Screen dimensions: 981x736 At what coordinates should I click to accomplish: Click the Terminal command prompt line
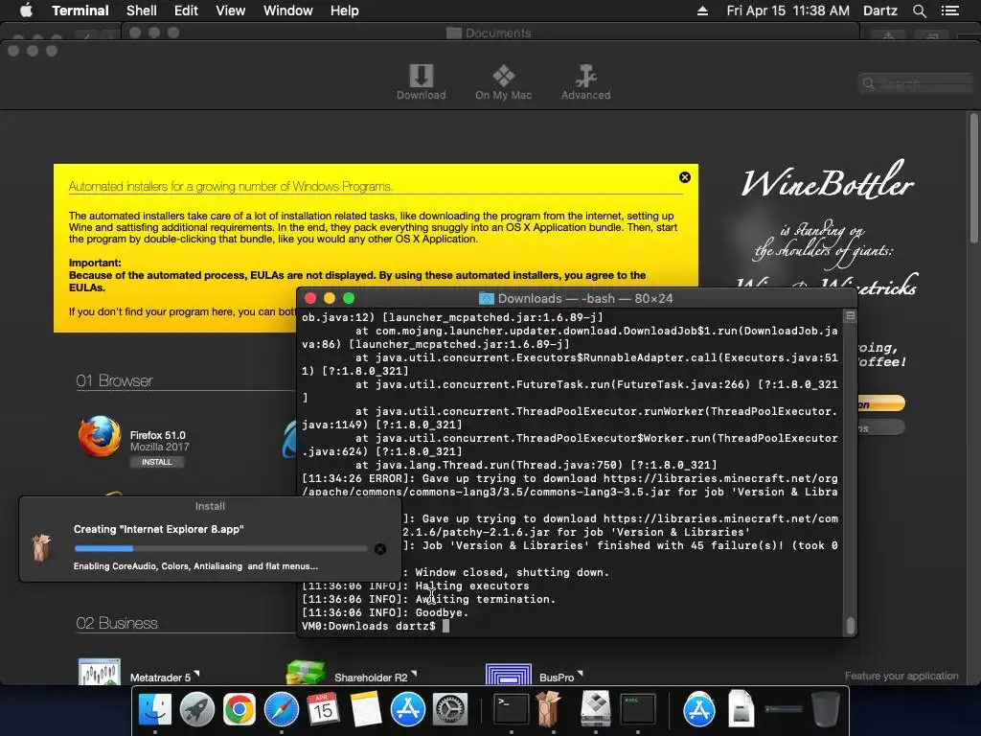[x=376, y=626]
